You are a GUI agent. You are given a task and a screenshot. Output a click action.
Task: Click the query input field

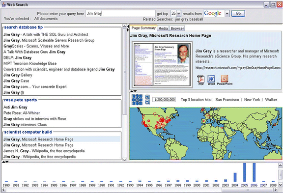coord(120,13)
